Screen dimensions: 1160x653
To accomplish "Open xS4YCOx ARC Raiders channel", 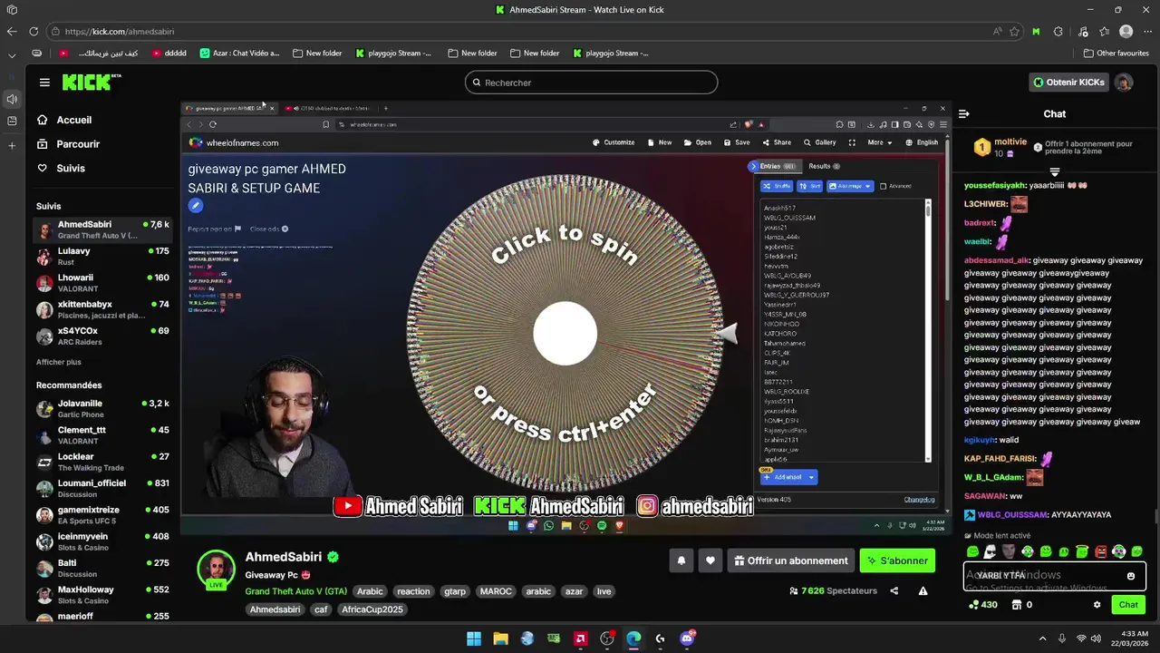I will (x=102, y=336).
